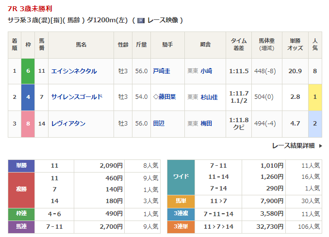Open レース結果詳細 link
Screen dimensions: 329x237
point(293,145)
